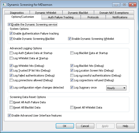Open the Diagnostics tab
Viewport: 139px width, 133px height.
(17, 13)
